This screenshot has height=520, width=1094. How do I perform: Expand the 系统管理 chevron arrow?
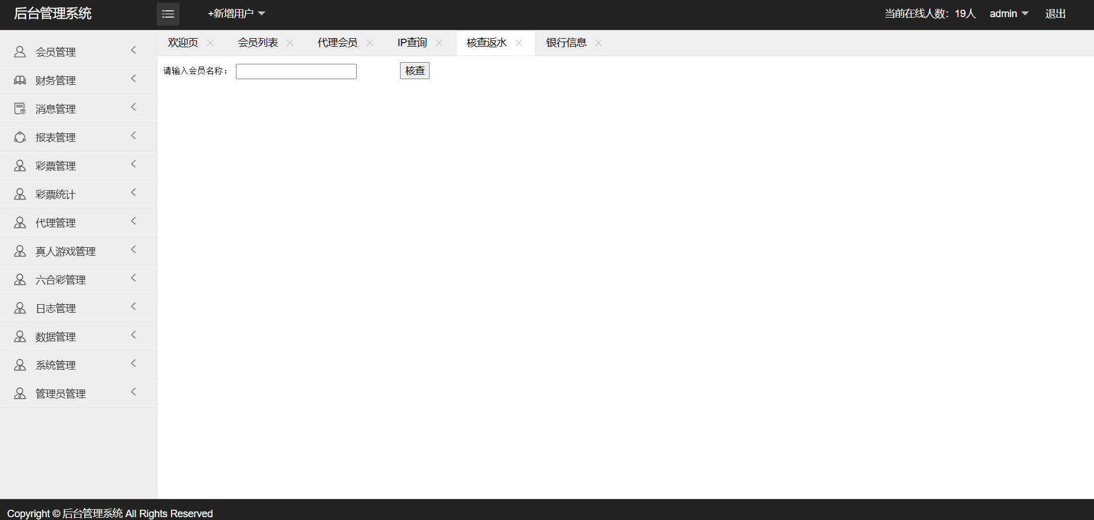tap(133, 363)
